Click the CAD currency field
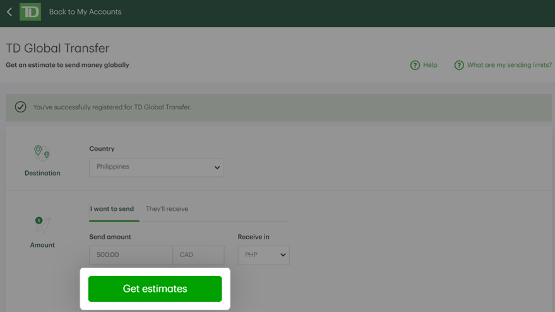555x312 pixels. coord(198,255)
